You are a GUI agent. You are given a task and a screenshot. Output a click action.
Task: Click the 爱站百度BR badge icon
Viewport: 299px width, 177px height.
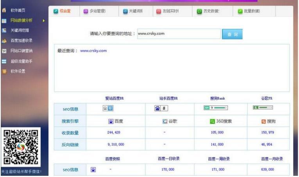108,108
